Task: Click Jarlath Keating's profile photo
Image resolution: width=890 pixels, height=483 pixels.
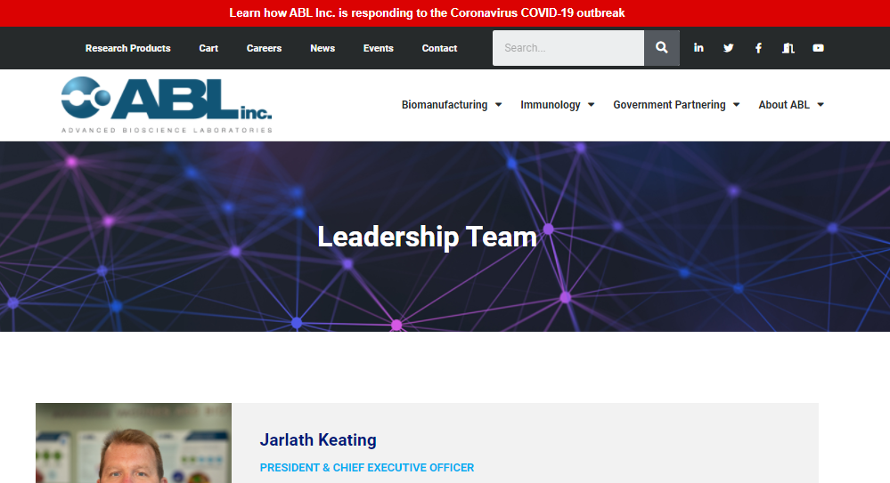Action: (134, 443)
